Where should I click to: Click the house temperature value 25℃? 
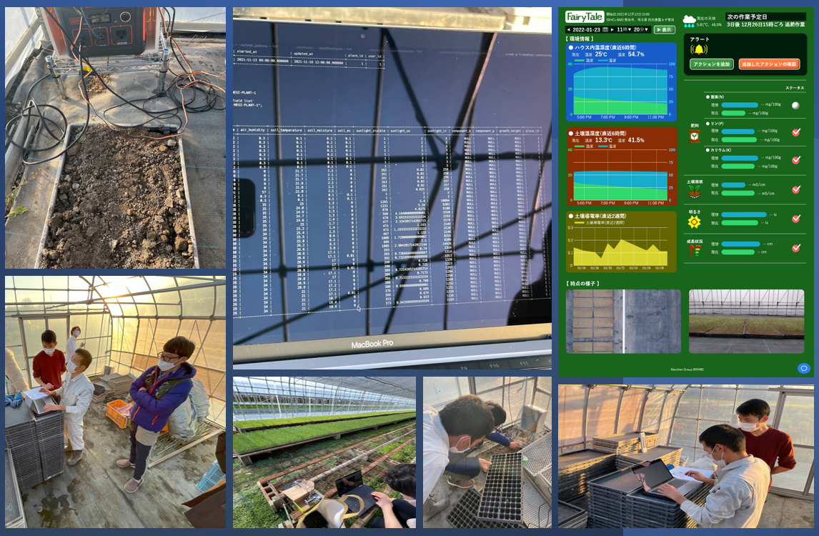pyautogui.click(x=600, y=54)
